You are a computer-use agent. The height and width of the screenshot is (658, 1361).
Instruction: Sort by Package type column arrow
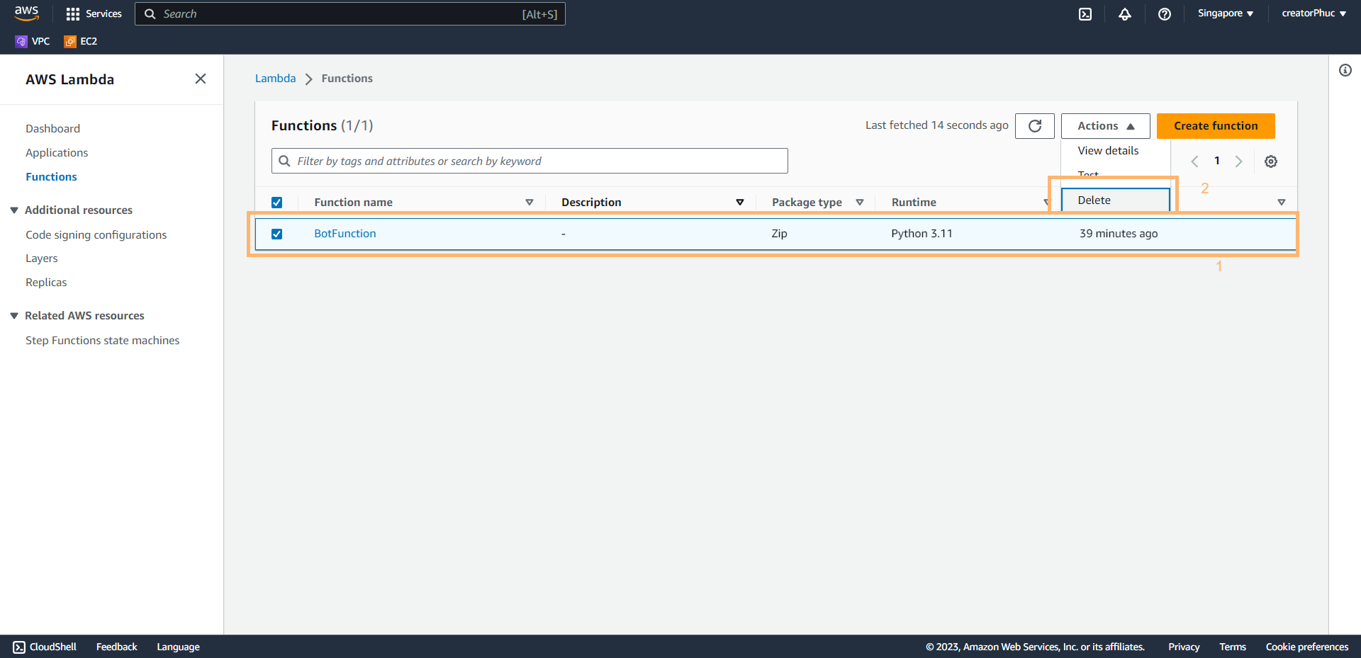click(x=860, y=203)
